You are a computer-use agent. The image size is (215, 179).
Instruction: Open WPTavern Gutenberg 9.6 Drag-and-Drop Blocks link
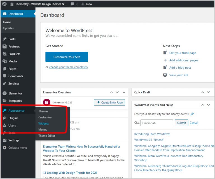[x=174, y=168]
